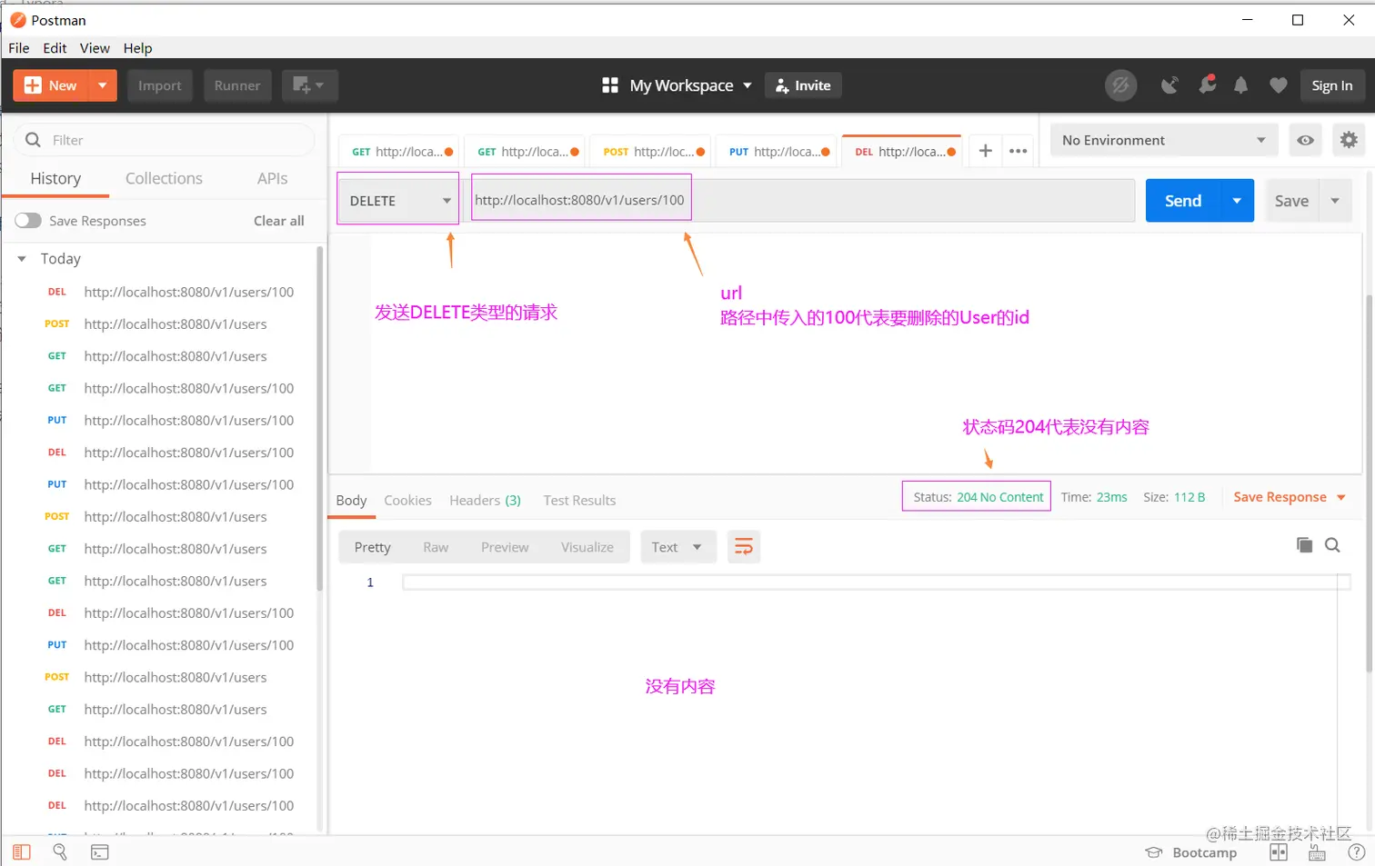This screenshot has width=1375, height=866.
Task: Open the wrench settings icon with badge
Action: [x=1207, y=85]
